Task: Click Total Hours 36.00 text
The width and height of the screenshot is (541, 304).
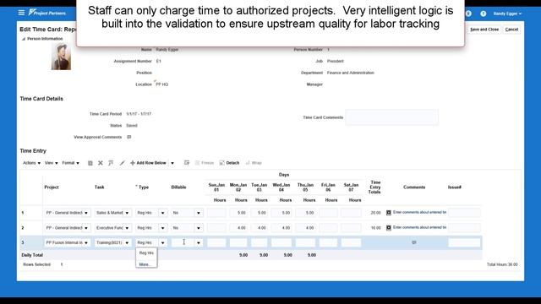Action: 502,264
